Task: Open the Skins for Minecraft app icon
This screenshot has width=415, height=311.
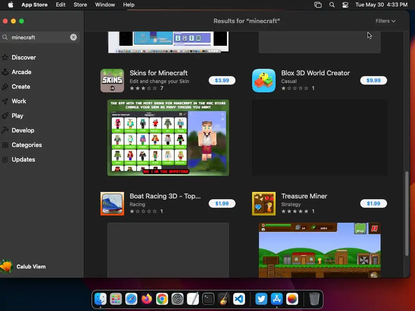Action: (112, 81)
